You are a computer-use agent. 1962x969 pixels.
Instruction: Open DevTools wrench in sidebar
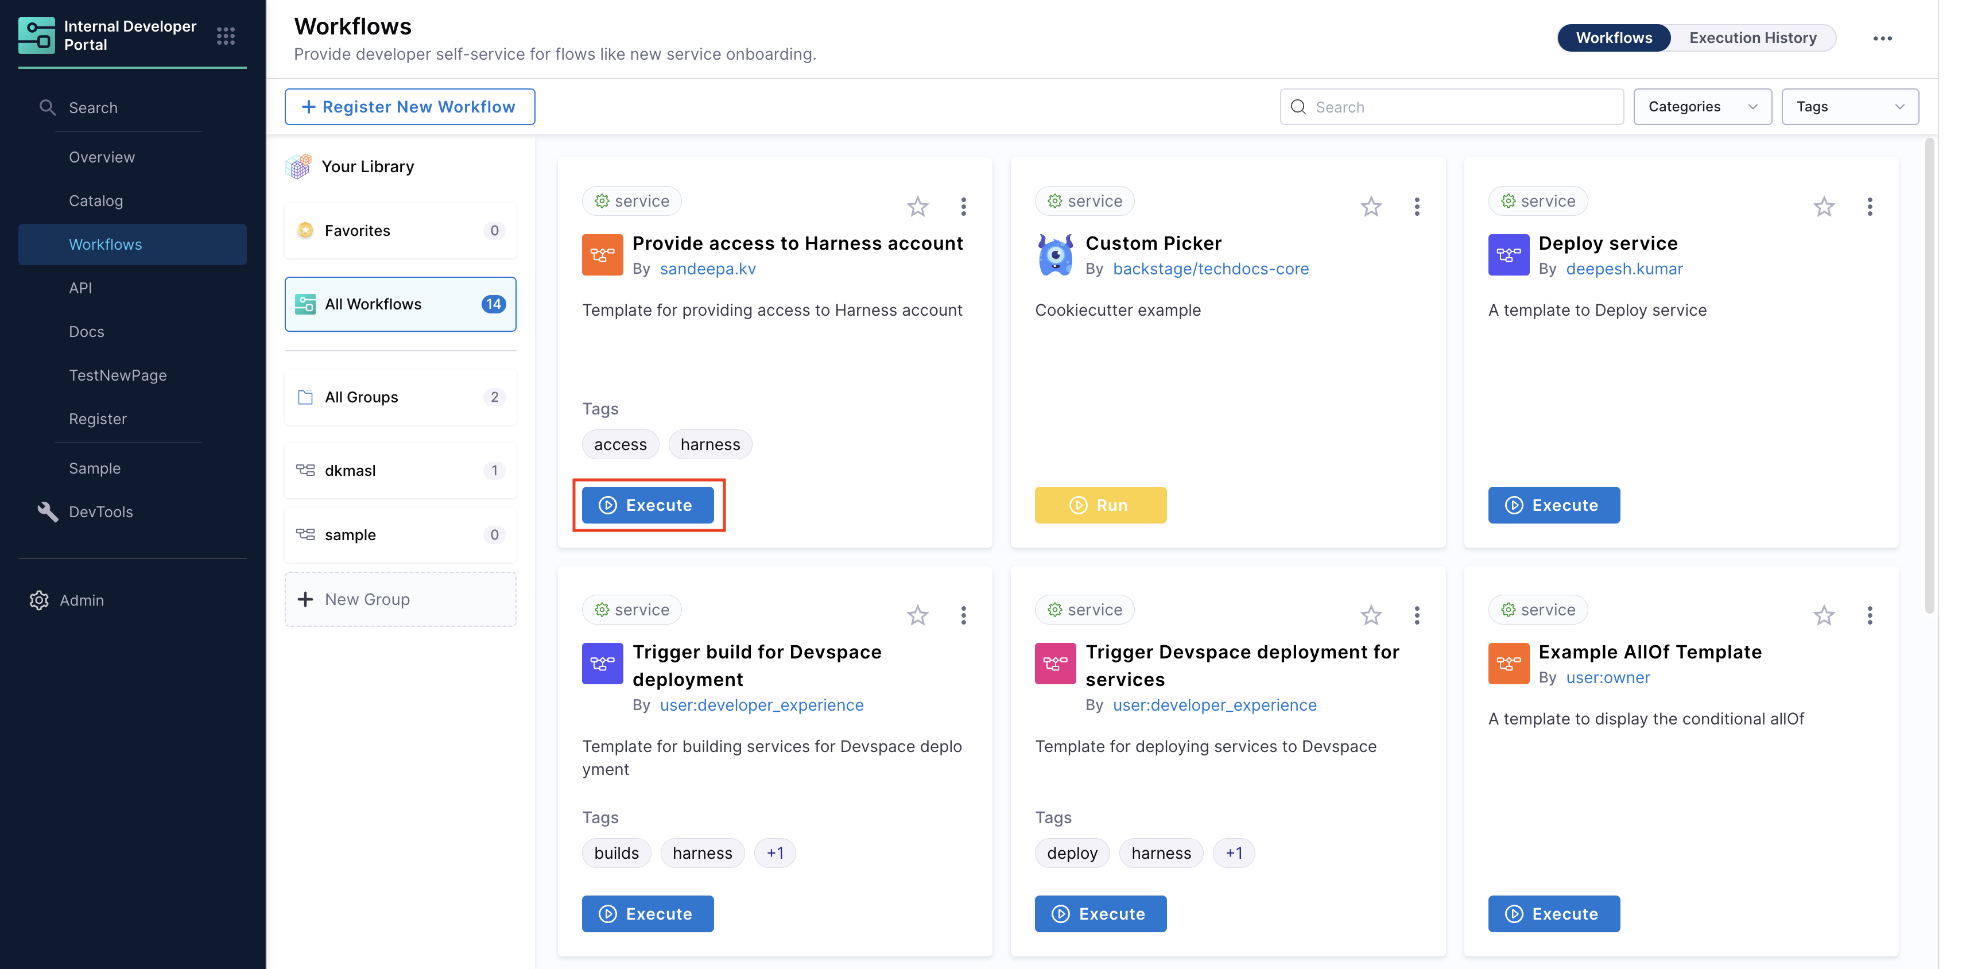[47, 512]
